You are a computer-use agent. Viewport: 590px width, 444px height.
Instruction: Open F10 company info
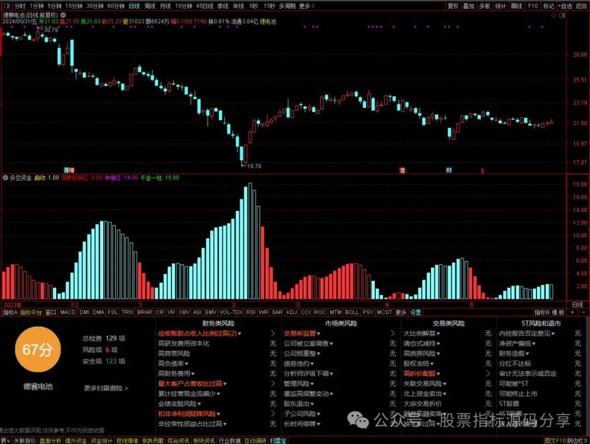[x=533, y=6]
